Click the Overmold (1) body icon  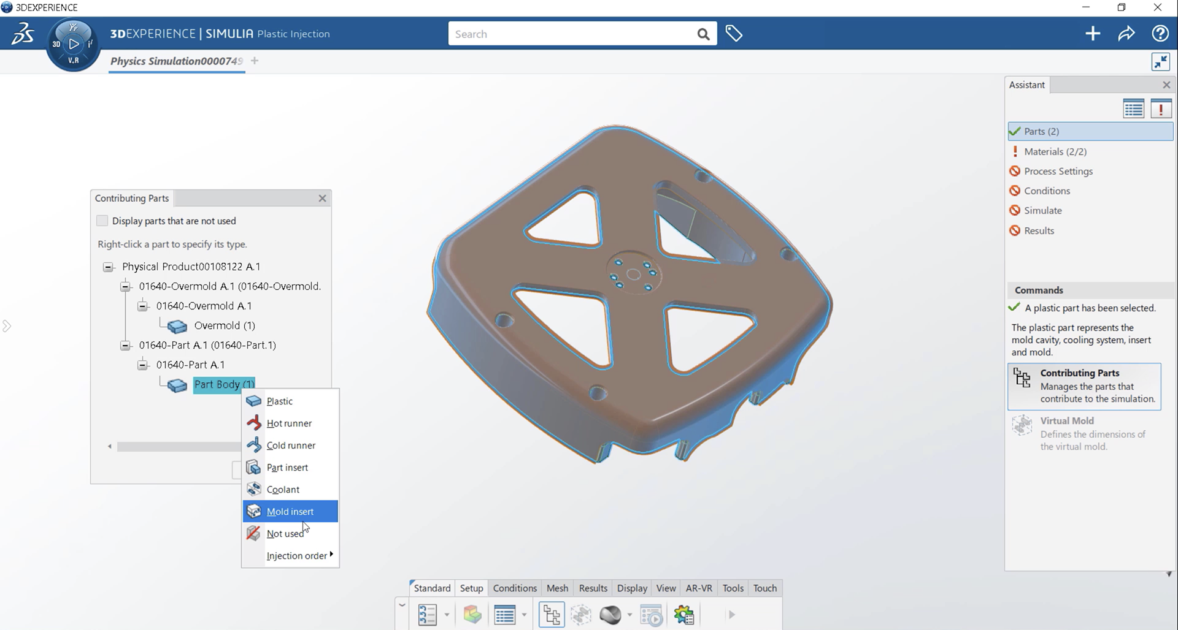pos(177,326)
